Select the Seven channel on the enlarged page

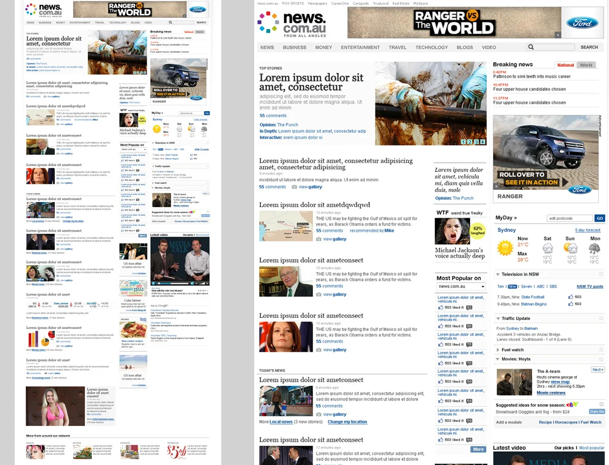point(526,287)
